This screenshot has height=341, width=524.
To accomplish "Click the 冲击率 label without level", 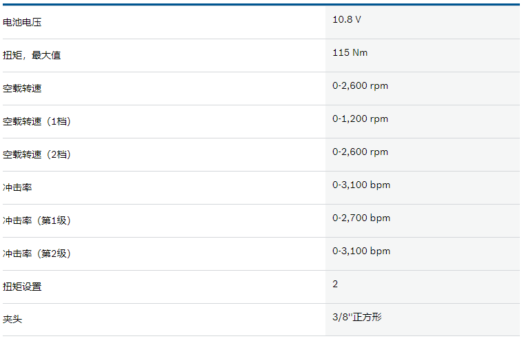I will [x=17, y=187].
